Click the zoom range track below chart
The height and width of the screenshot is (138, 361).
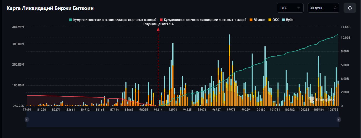click(182, 120)
